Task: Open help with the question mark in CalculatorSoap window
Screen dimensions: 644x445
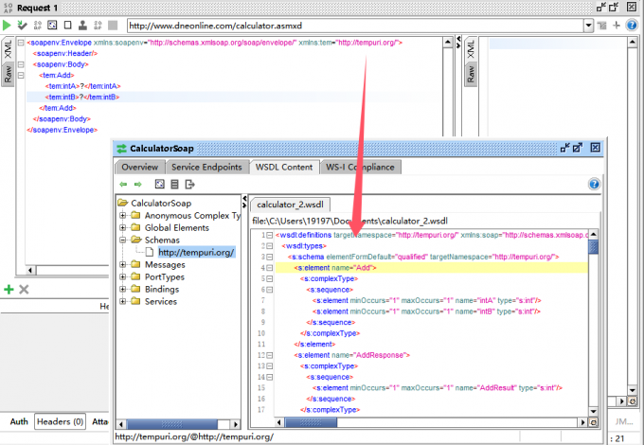Action: pos(594,184)
